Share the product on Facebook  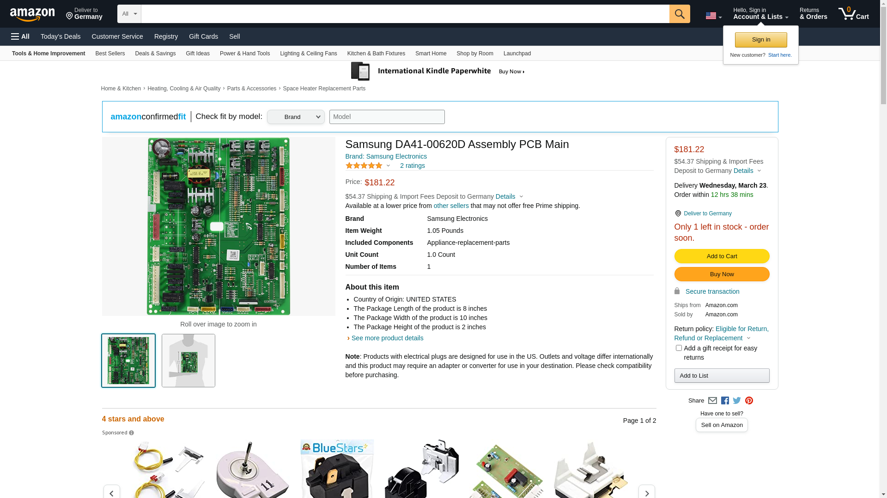point(725,401)
